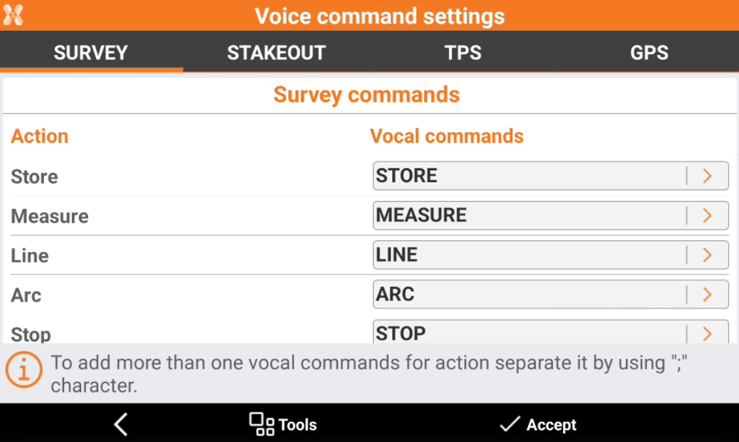
Task: Click the Accept checkmark icon
Action: point(509,425)
